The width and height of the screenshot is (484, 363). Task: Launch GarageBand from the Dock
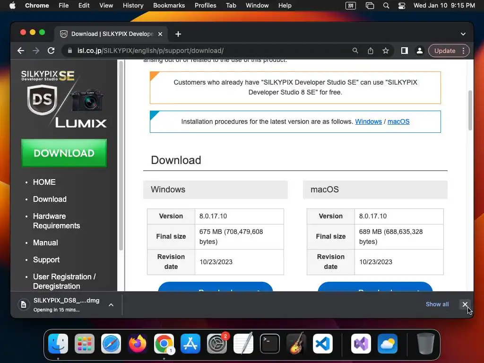click(x=296, y=344)
